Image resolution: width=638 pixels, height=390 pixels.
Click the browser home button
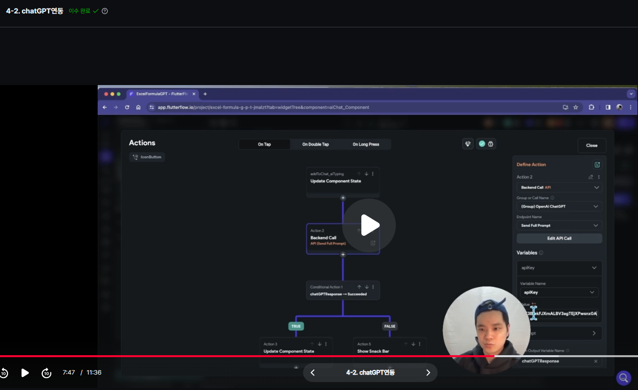point(138,107)
